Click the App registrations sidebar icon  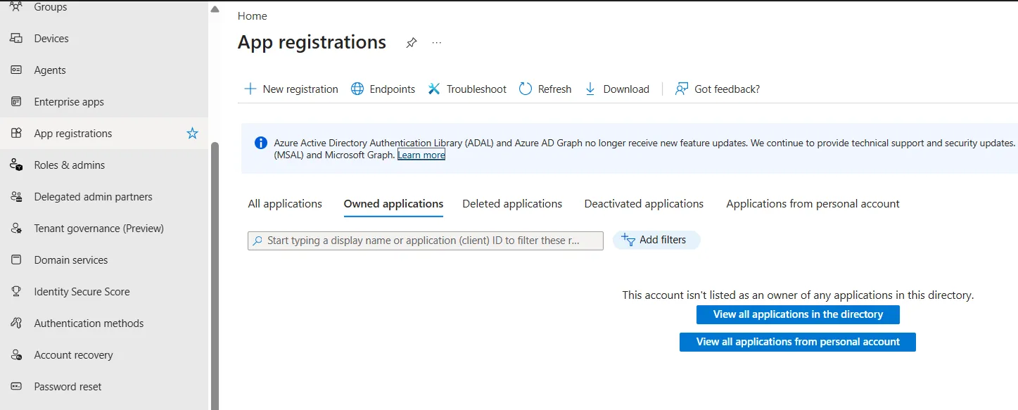click(16, 133)
